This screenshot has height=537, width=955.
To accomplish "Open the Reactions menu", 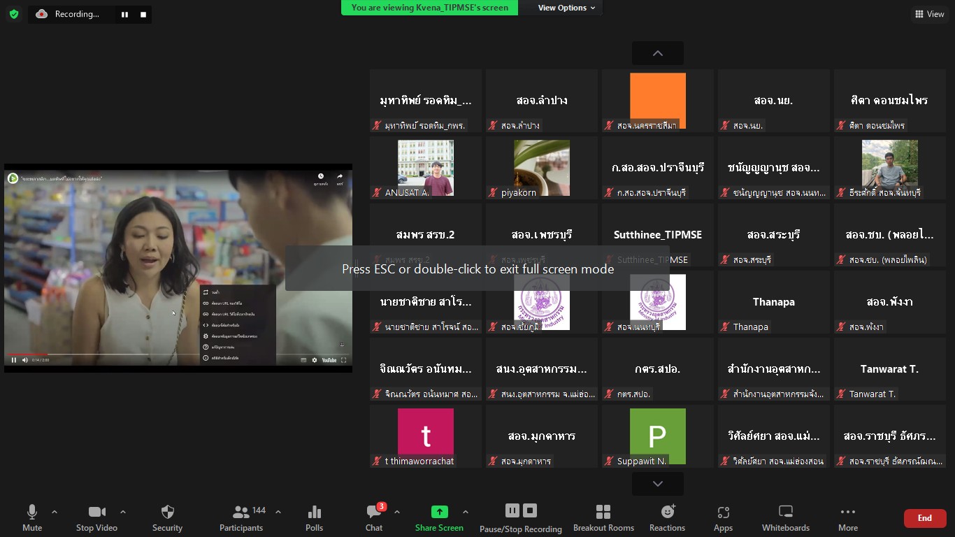I will click(x=667, y=518).
